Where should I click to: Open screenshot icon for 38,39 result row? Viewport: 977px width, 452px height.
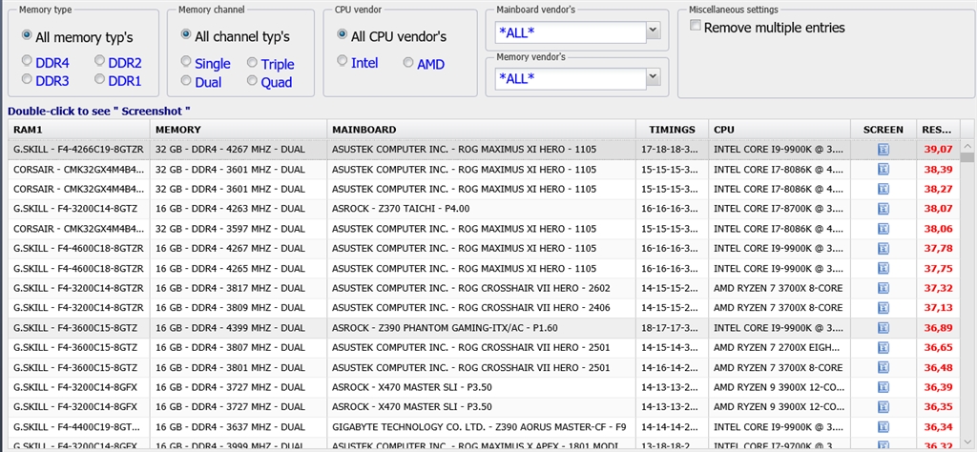point(883,170)
